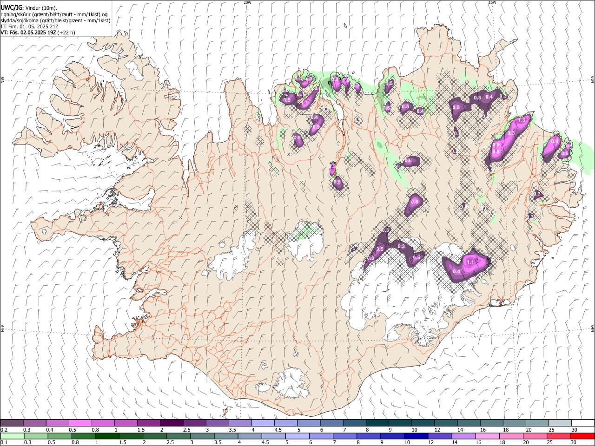This screenshot has width=595, height=446.
Task: Select the grey-blue rain swatch starting at 4
Action: coord(250,436)
